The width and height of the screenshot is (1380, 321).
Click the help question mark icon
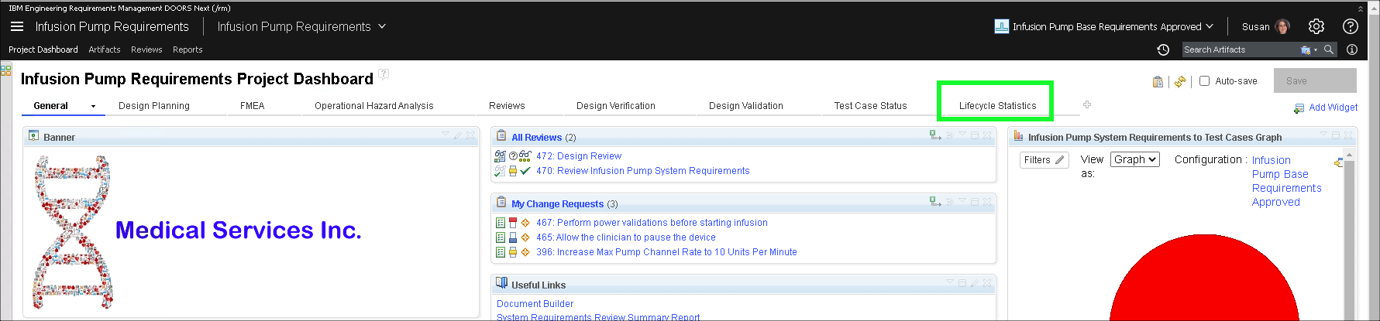tap(1351, 26)
